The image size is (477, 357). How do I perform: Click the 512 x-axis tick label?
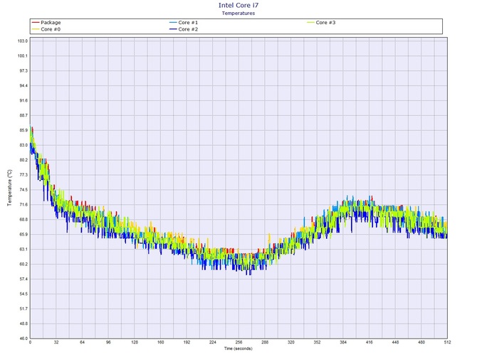click(x=447, y=342)
